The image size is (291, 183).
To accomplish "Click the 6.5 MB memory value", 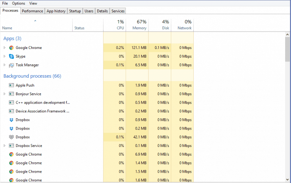I will [x=141, y=65].
